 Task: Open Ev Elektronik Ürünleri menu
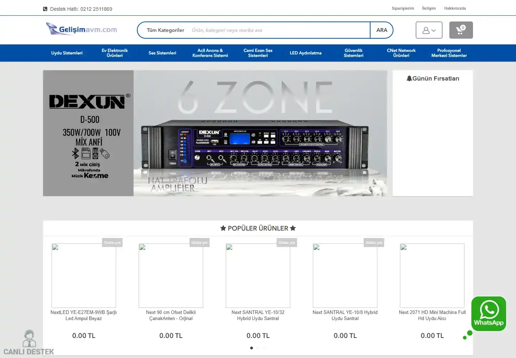pyautogui.click(x=115, y=53)
